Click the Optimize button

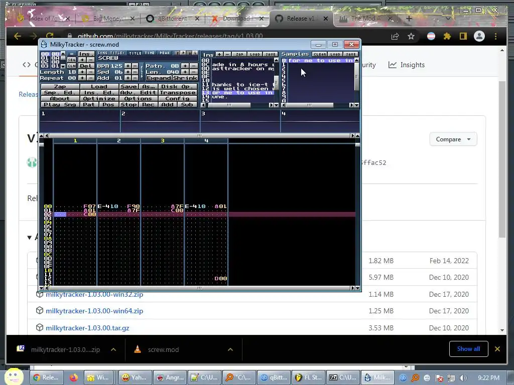[99, 99]
